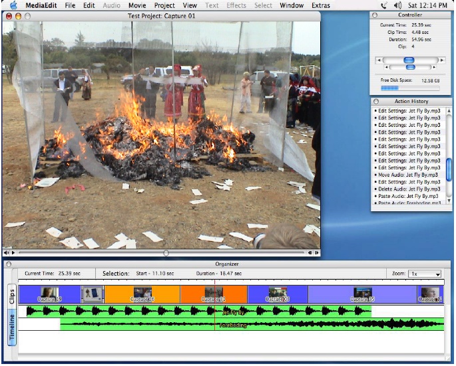
Task: Open the Extras menu
Action: [320, 5]
